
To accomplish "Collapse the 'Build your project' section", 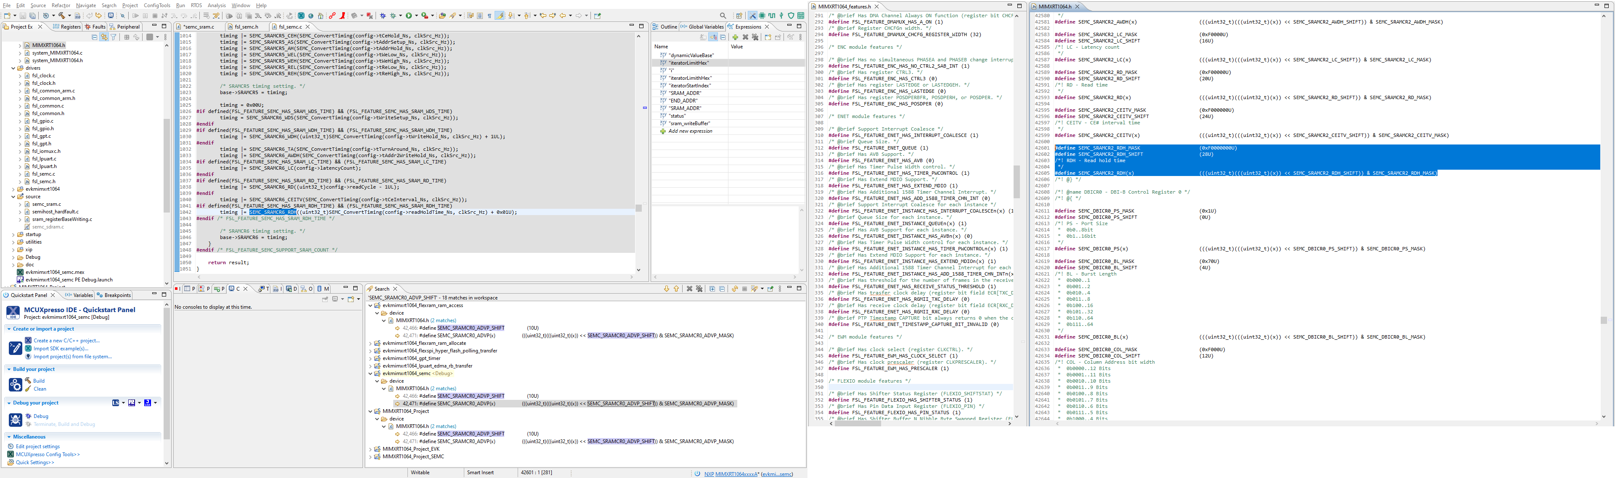I will [9, 369].
